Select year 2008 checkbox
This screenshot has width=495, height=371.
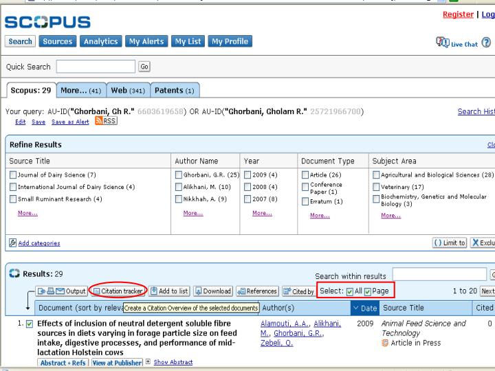click(247, 187)
